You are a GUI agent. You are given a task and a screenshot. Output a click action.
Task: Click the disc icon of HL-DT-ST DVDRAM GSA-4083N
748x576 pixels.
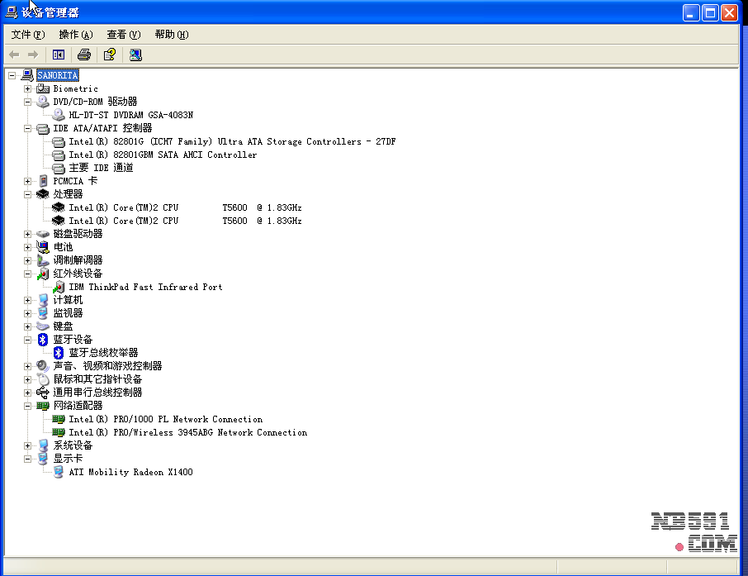click(59, 115)
